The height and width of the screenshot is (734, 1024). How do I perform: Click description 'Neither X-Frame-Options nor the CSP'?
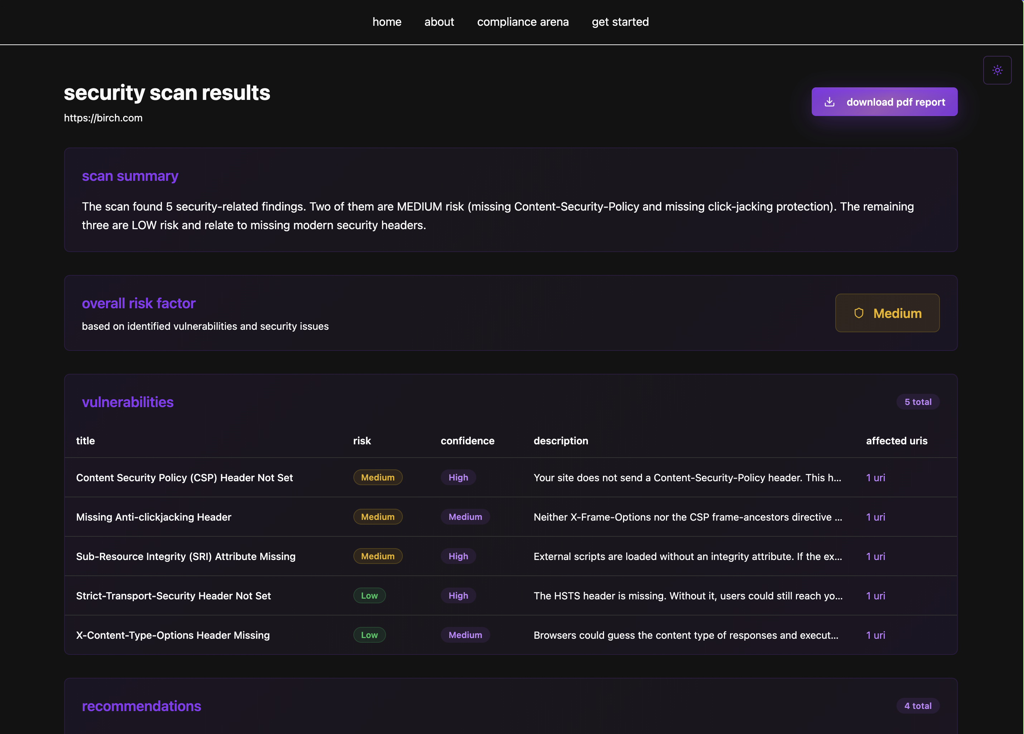(x=688, y=517)
